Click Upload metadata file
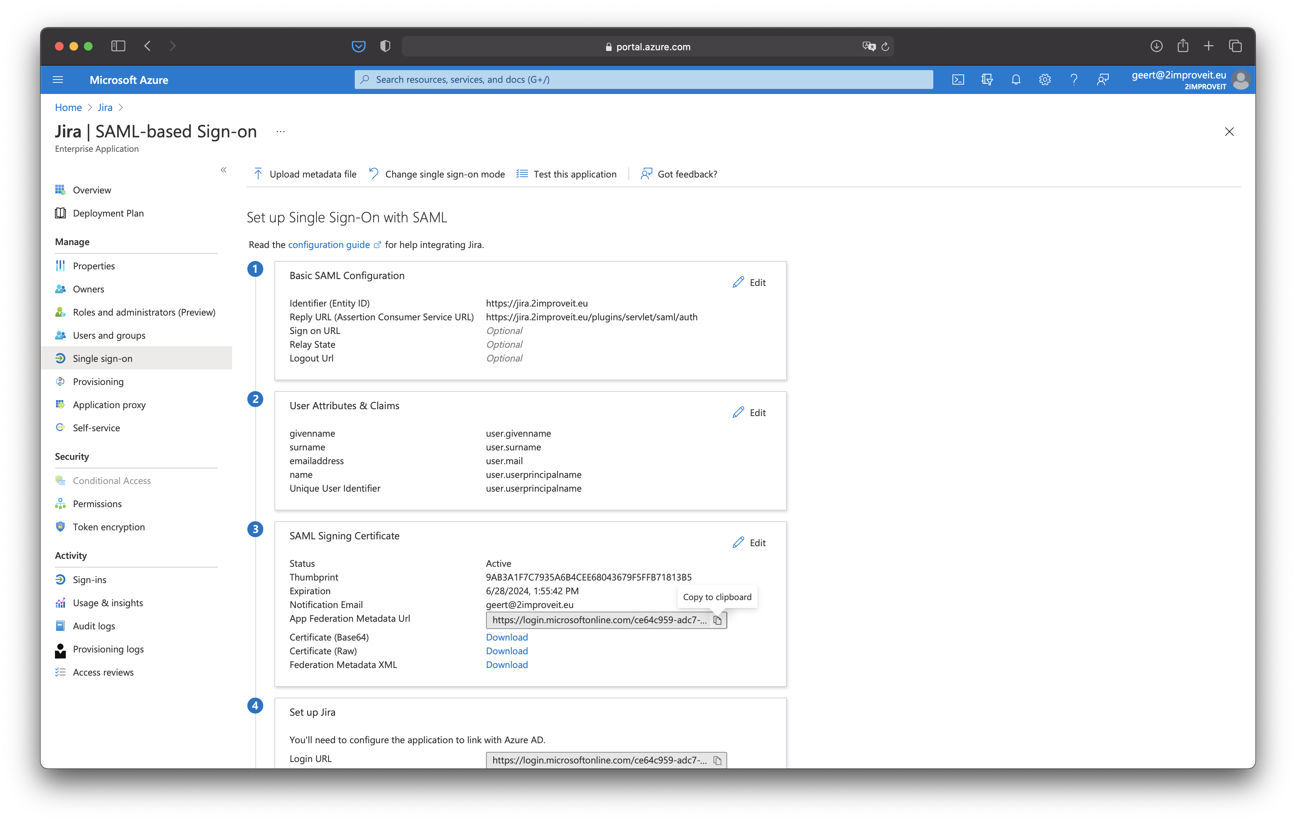 tap(304, 174)
